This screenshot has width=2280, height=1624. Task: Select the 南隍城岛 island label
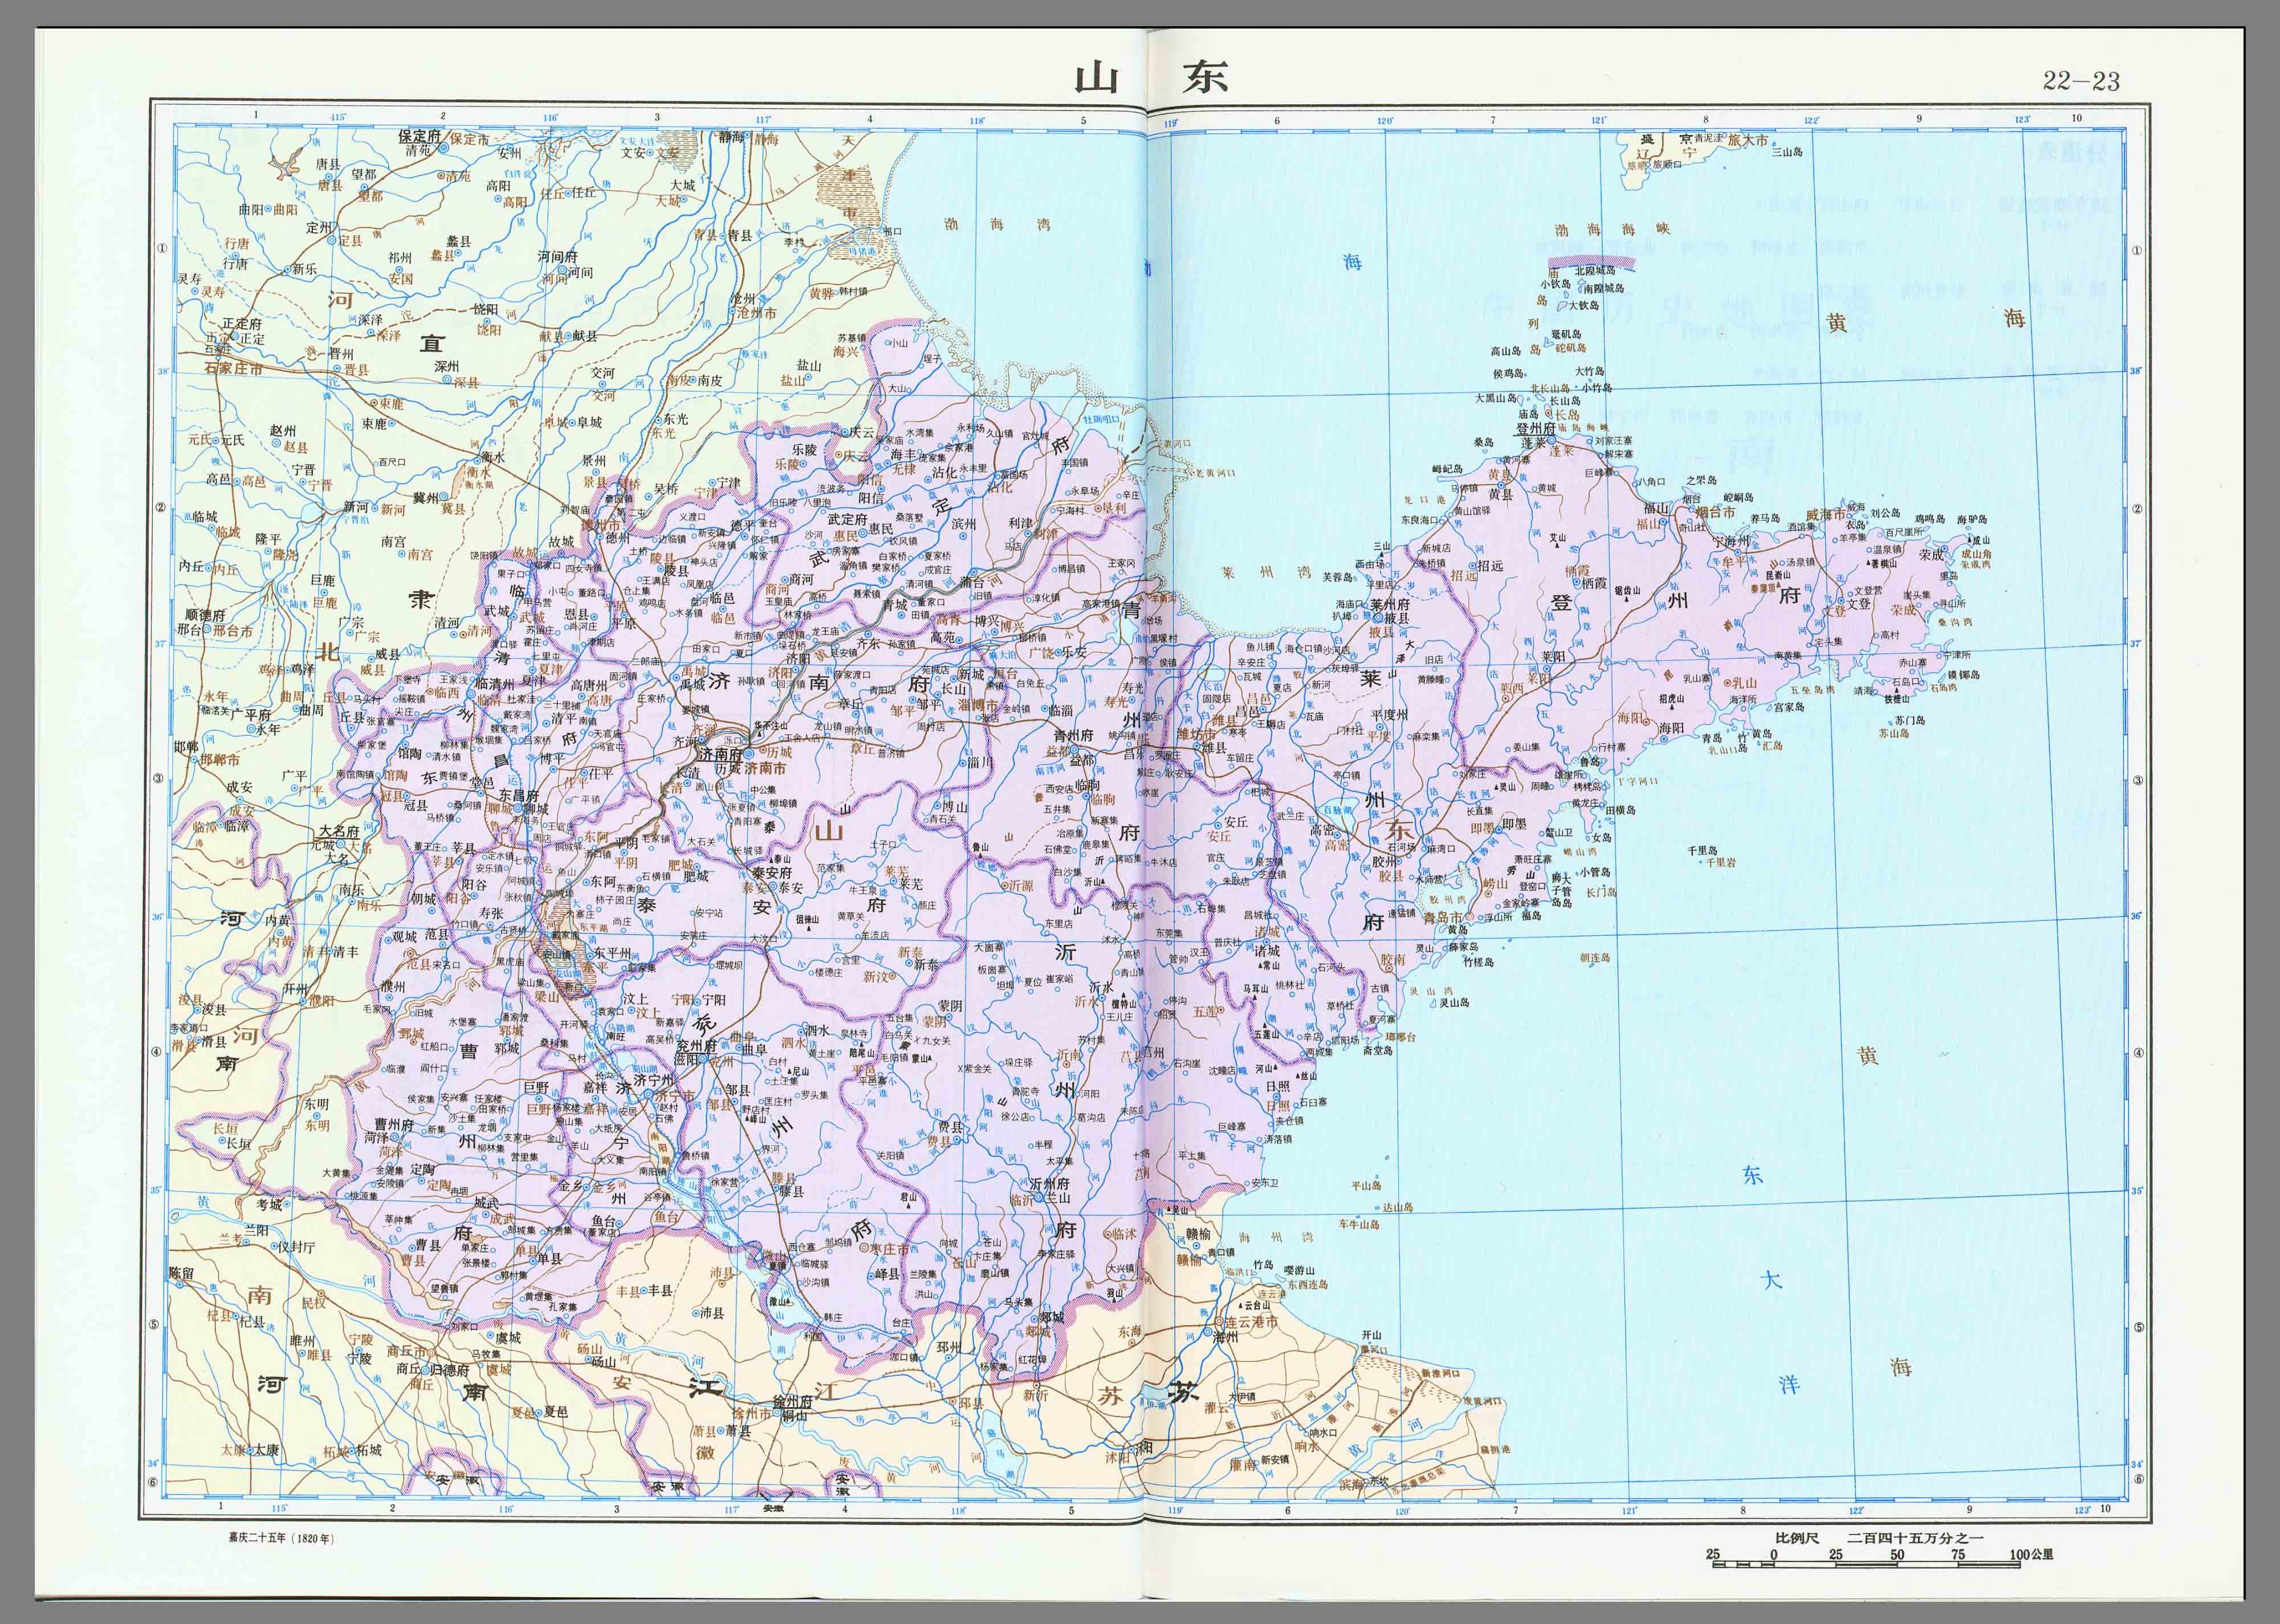[x=1603, y=288]
